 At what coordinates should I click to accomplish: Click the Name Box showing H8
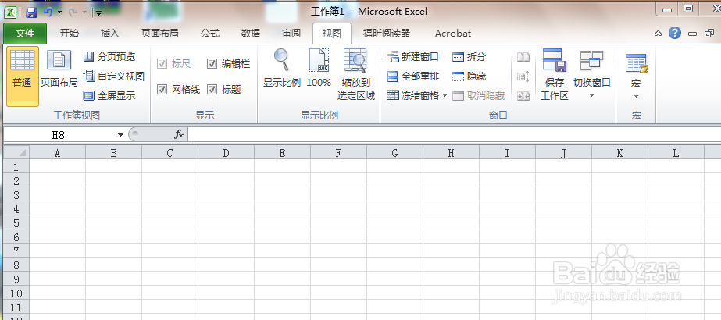[59, 134]
